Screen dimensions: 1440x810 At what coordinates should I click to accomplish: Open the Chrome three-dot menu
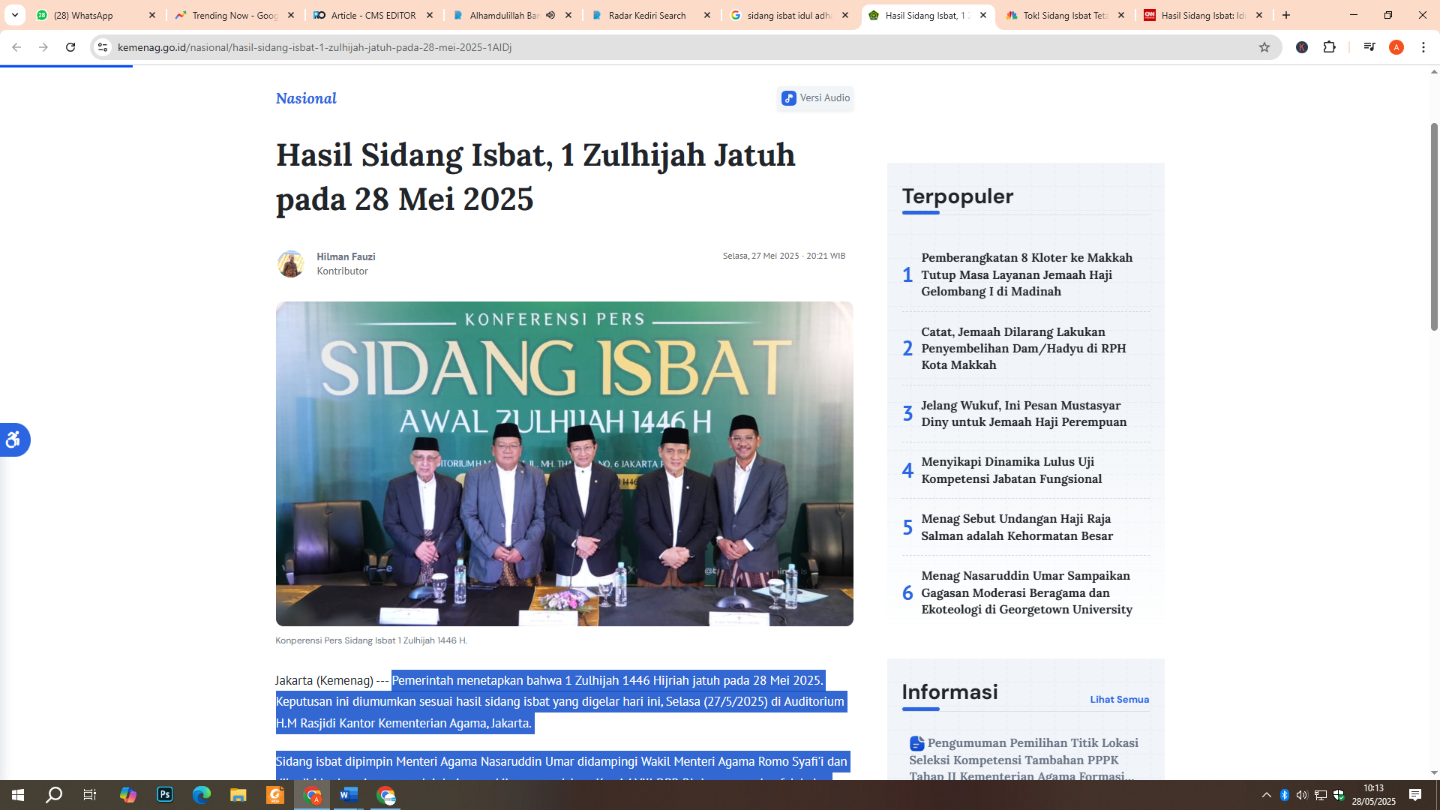point(1423,46)
